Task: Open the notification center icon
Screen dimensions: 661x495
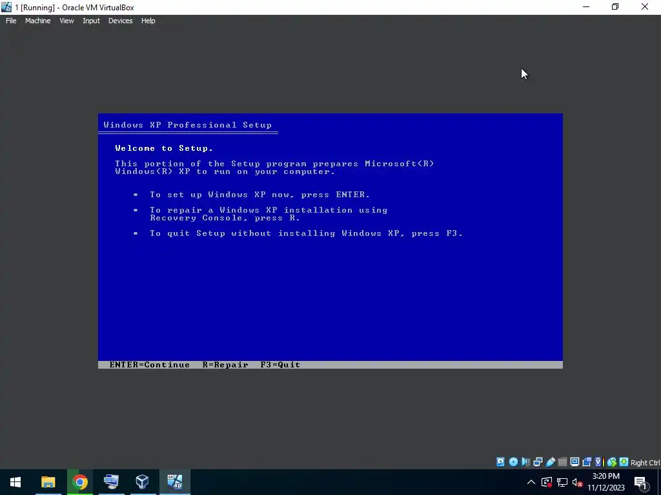Action: [640, 482]
